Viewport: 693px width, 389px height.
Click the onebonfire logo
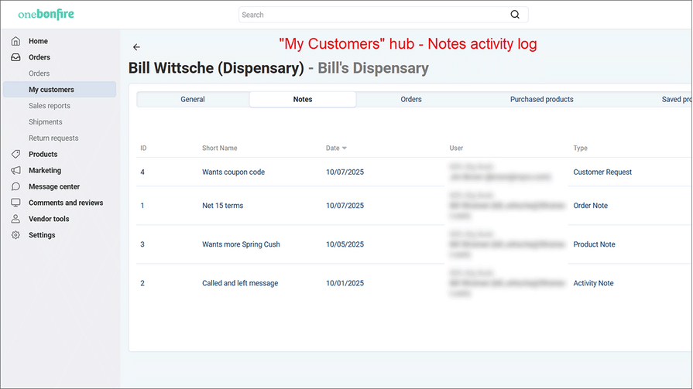46,15
